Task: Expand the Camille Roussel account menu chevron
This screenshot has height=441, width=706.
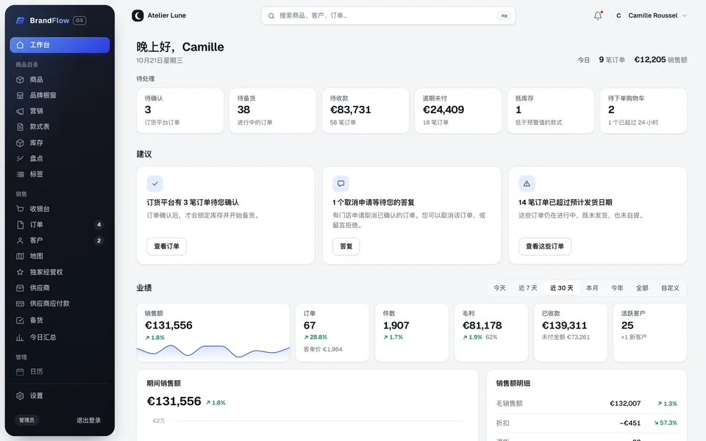Action: point(685,15)
